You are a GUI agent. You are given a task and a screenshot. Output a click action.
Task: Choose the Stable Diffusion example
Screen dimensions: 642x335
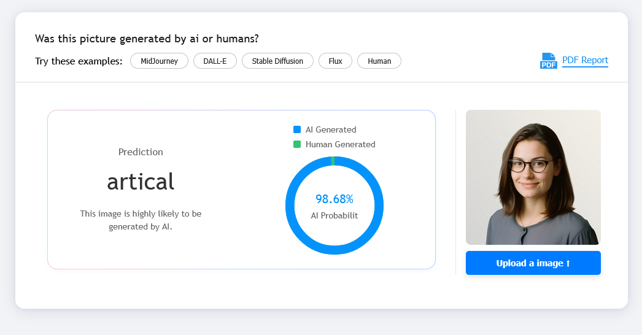[x=277, y=61]
